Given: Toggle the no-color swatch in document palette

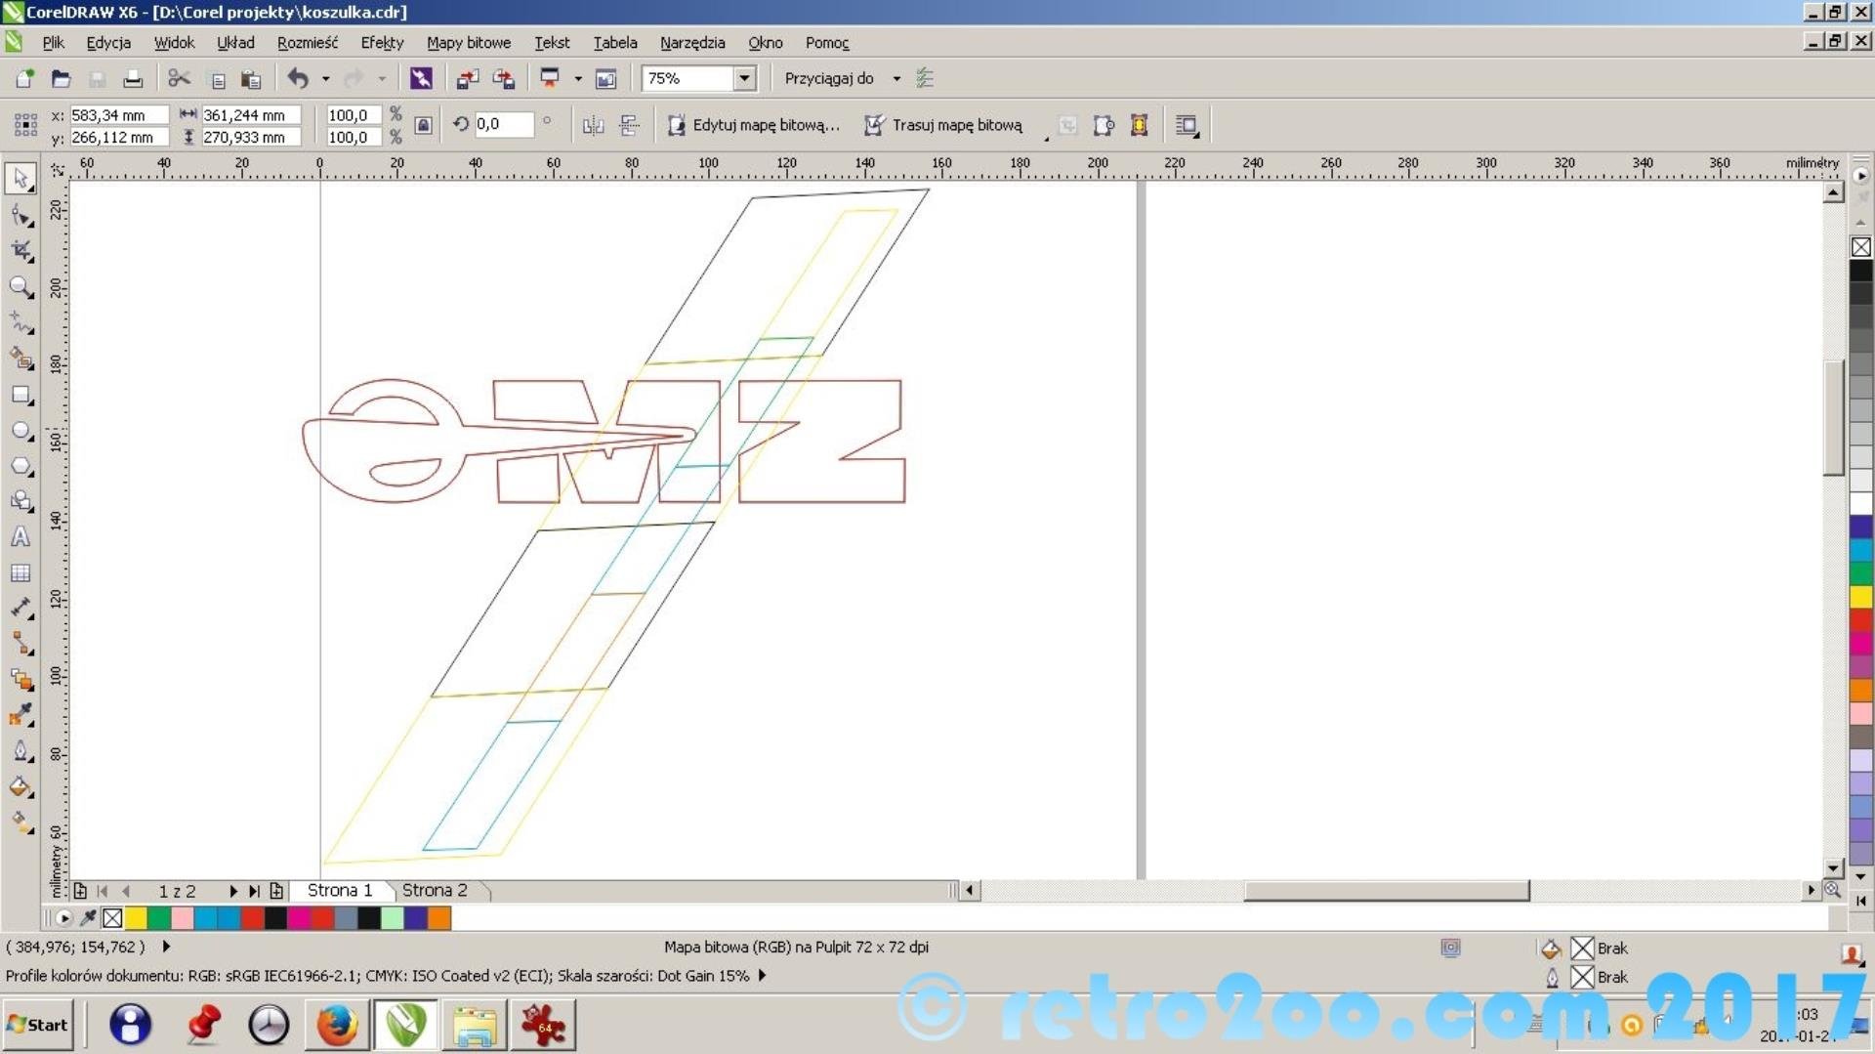Looking at the screenshot, I should click(x=112, y=918).
